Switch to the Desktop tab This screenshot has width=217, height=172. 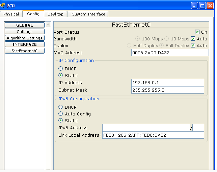coord(55,14)
